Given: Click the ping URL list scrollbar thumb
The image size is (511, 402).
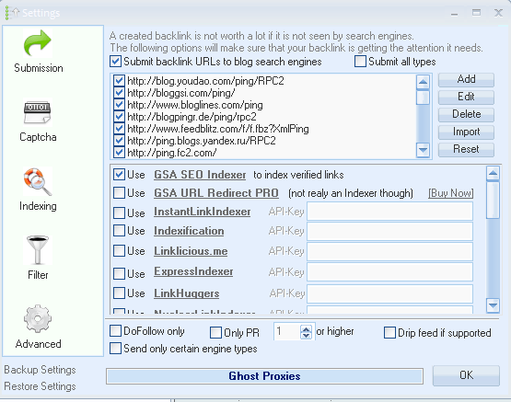Looking at the screenshot, I should pyautogui.click(x=423, y=97).
